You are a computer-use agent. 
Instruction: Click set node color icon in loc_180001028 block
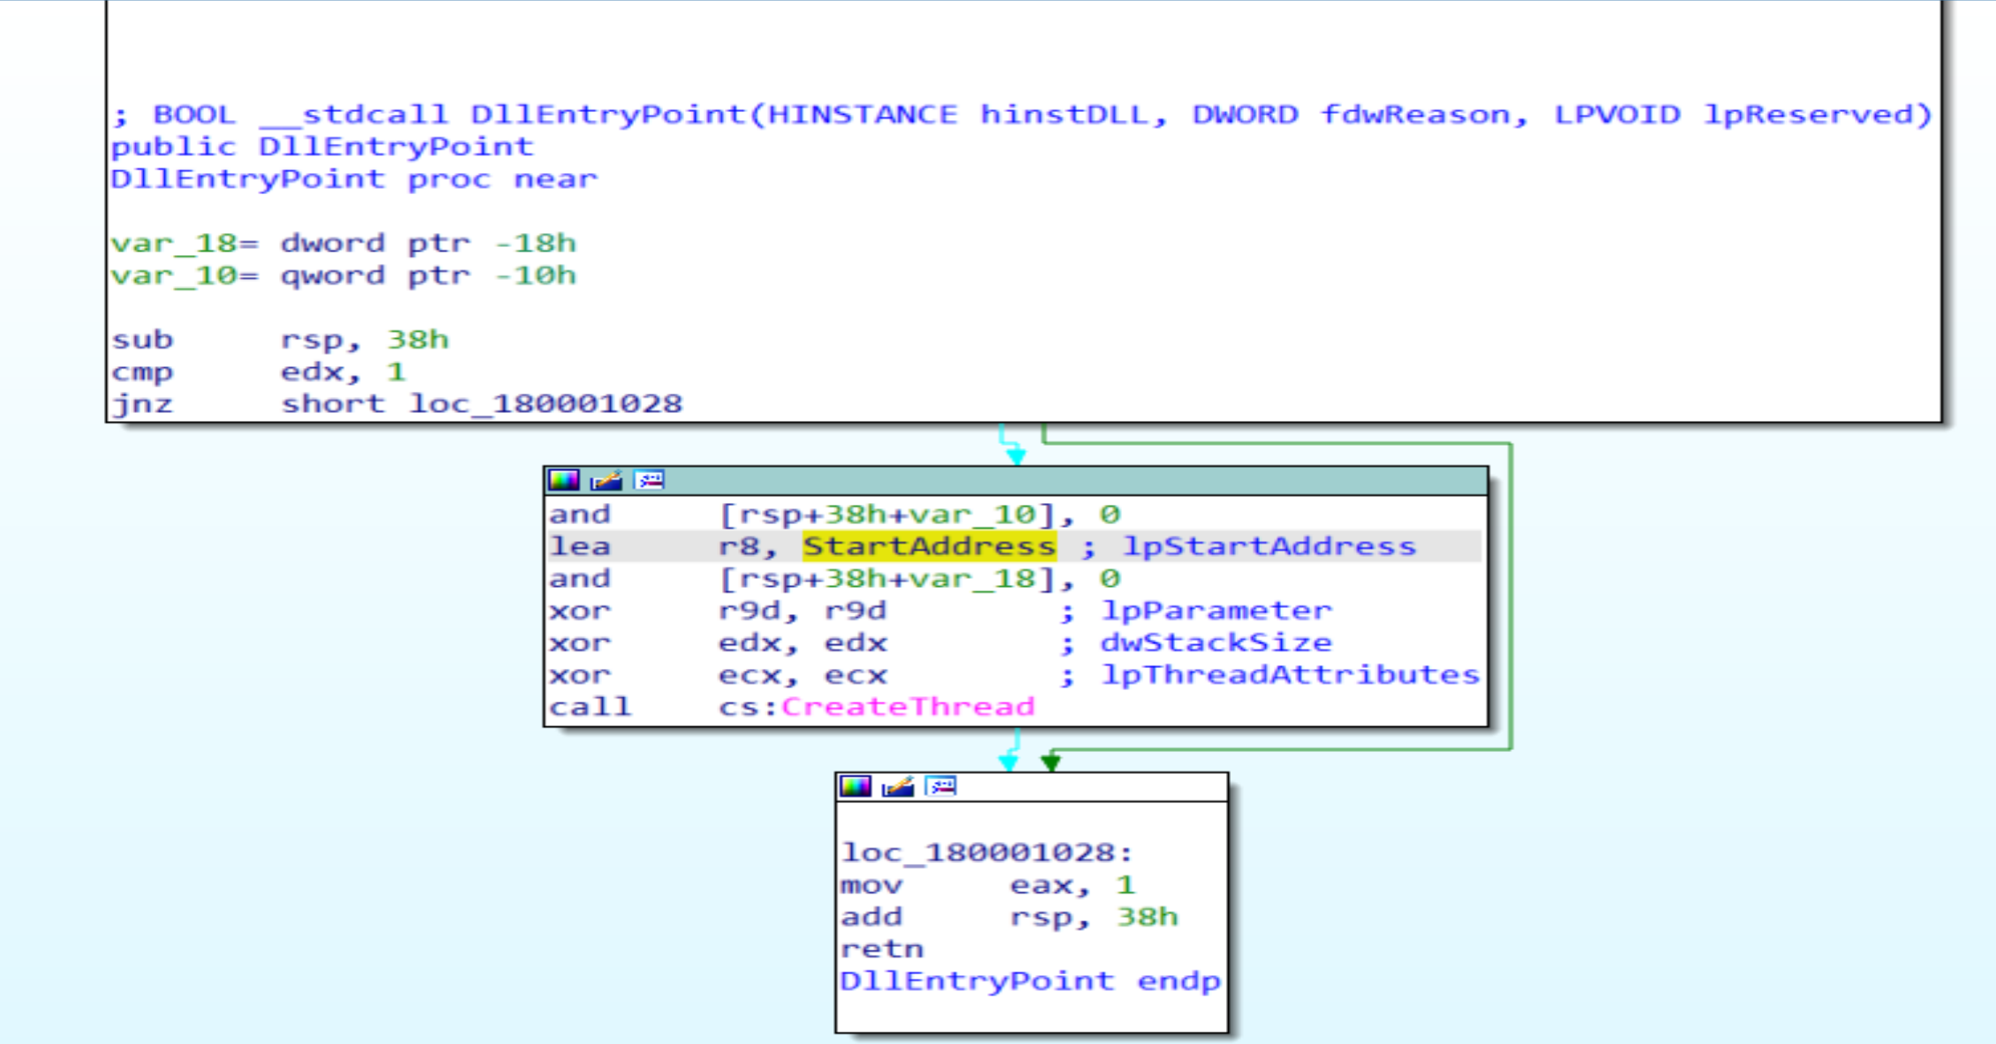855,786
